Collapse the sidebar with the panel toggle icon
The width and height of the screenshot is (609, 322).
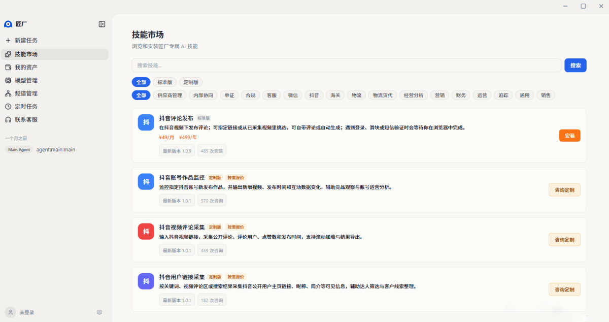(x=102, y=24)
